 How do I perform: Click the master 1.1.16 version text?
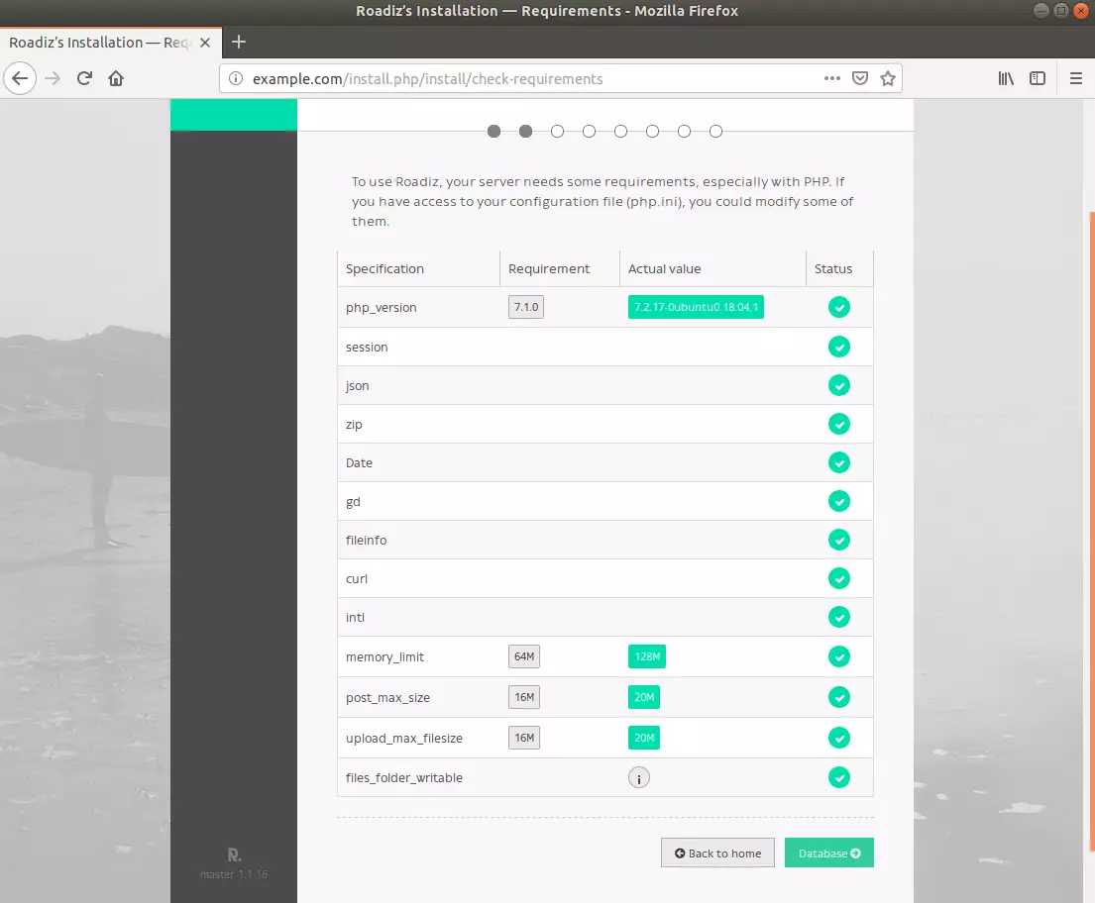coord(234,874)
